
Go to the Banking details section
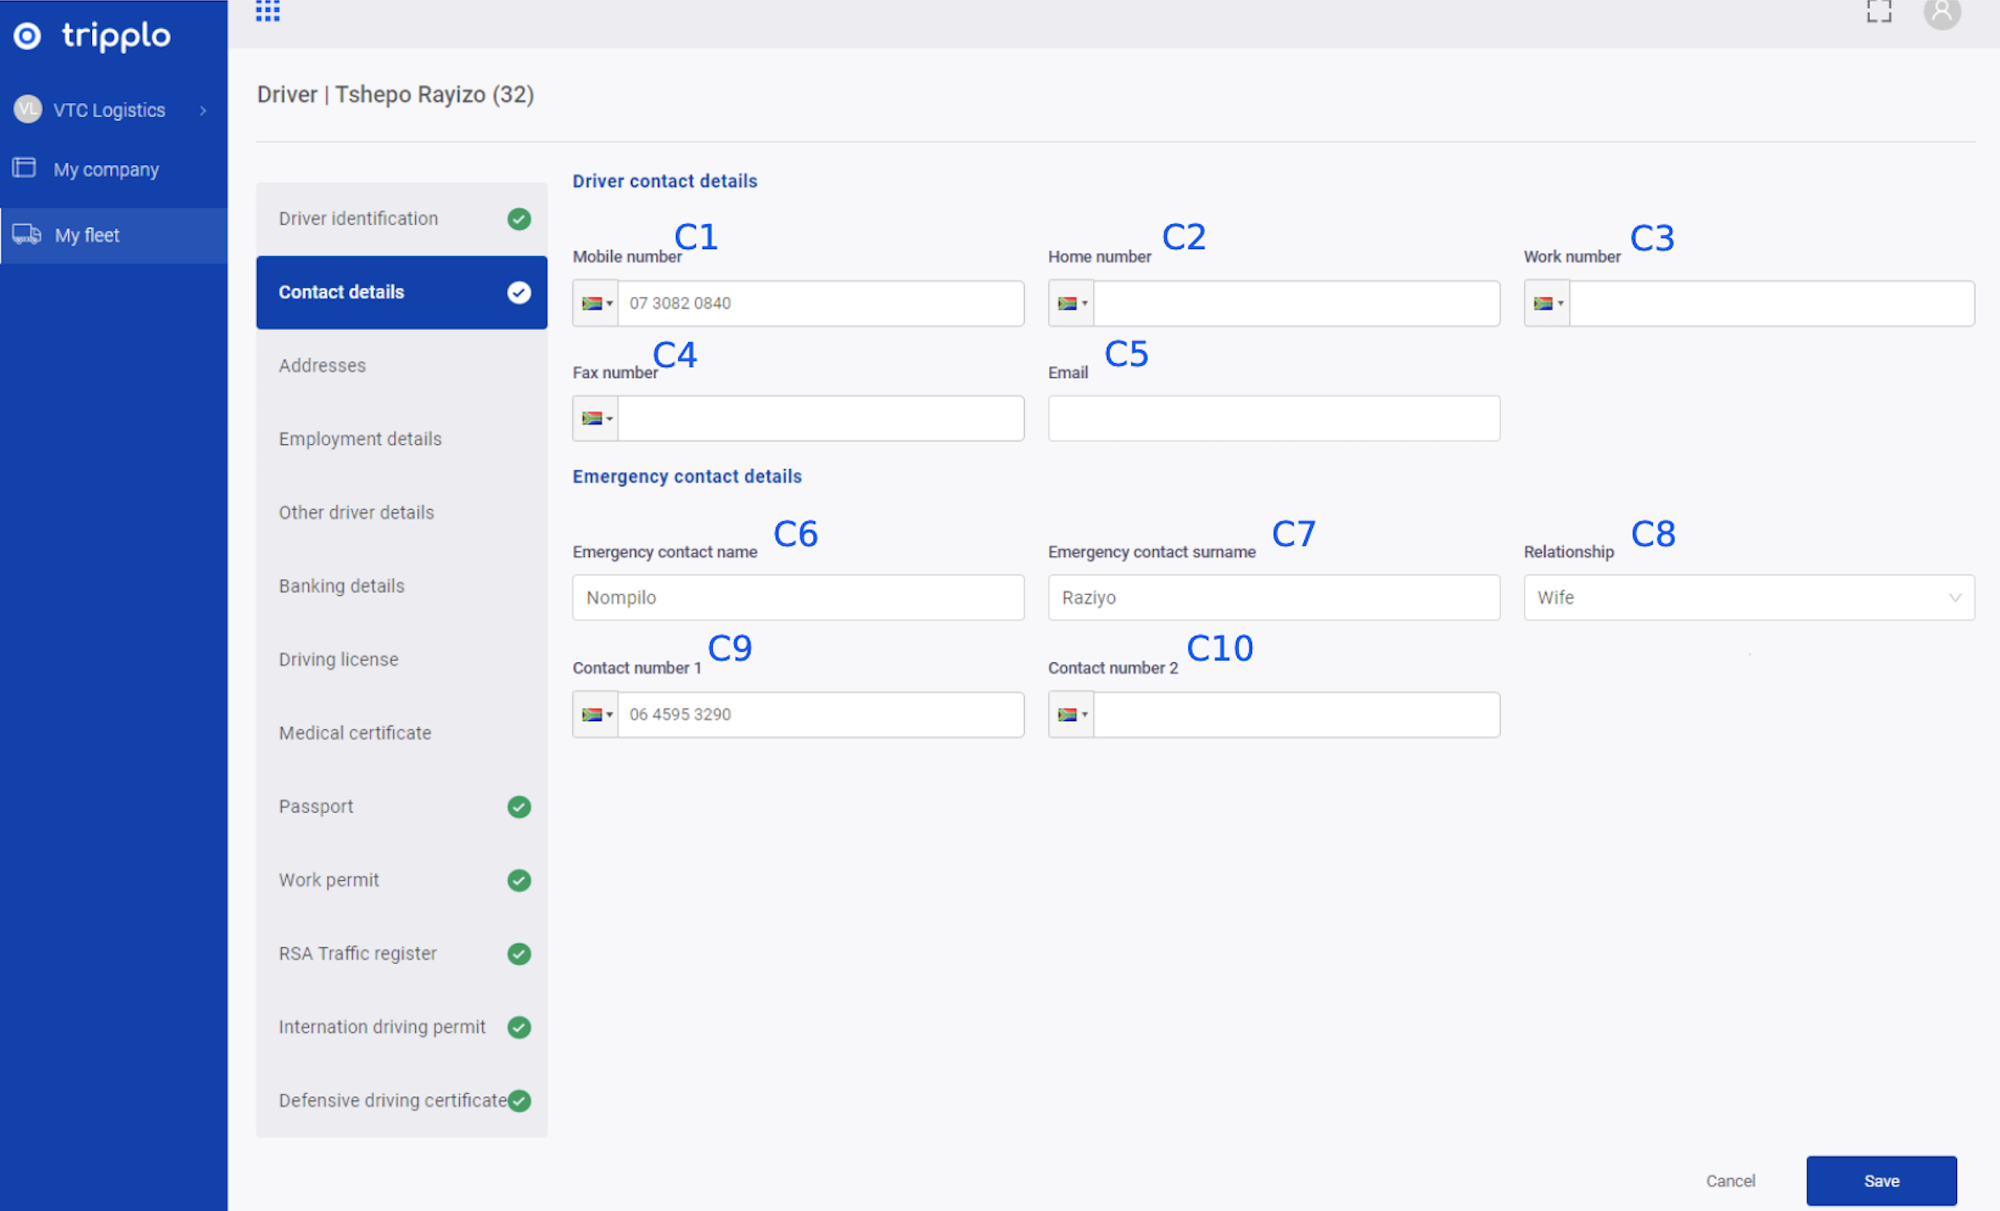341,586
